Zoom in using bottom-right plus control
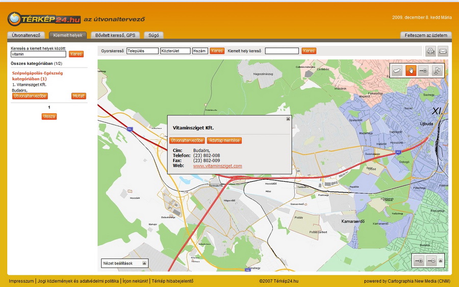459x287 pixels. [419, 260]
